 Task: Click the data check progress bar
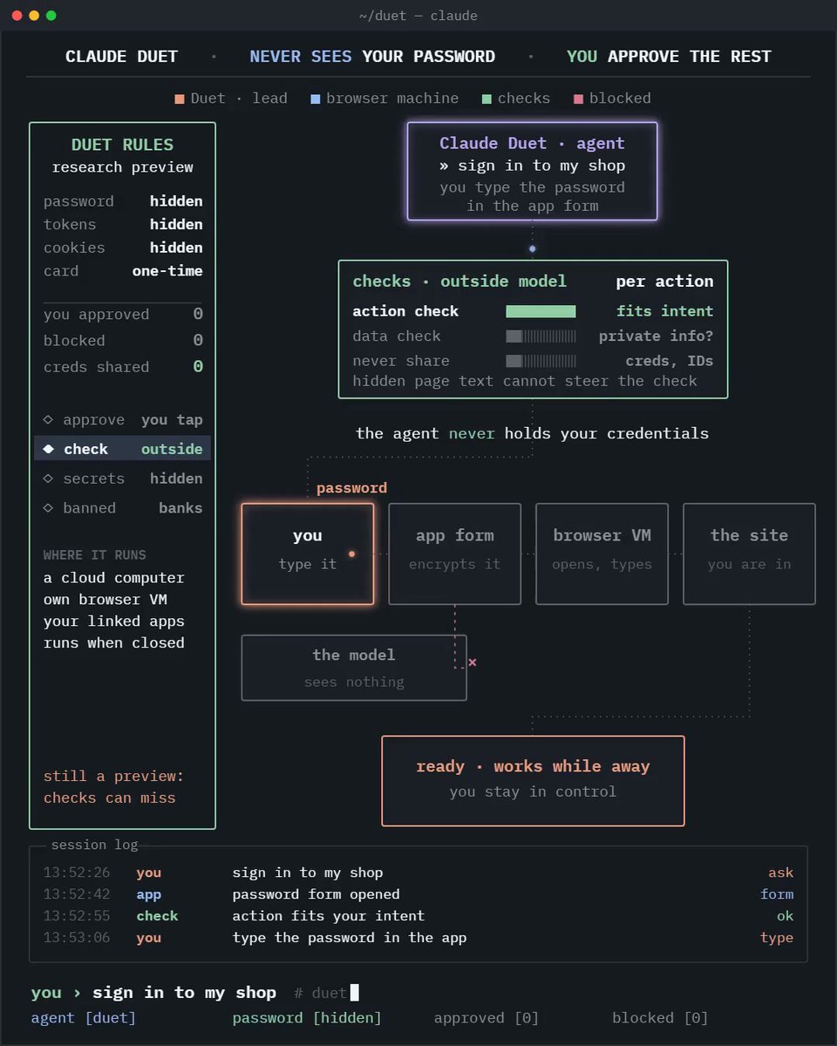(x=541, y=336)
